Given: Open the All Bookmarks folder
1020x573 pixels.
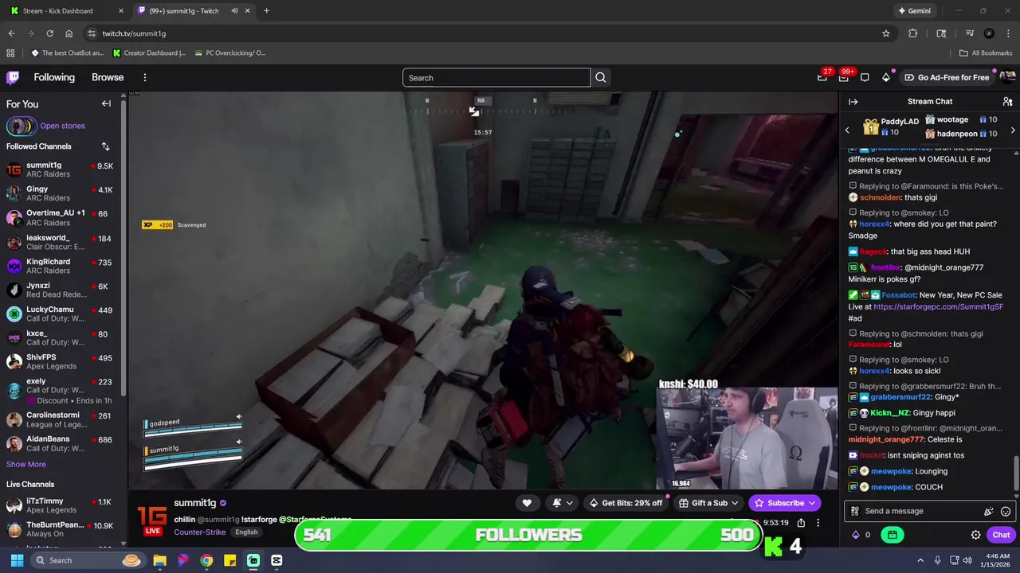Looking at the screenshot, I should [986, 53].
